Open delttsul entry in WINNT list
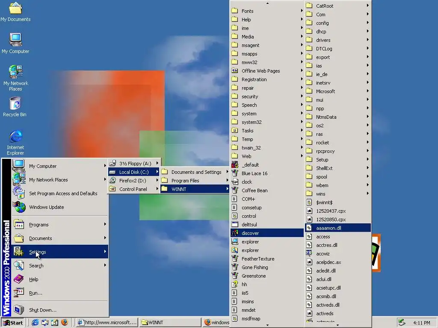 click(x=267, y=225)
